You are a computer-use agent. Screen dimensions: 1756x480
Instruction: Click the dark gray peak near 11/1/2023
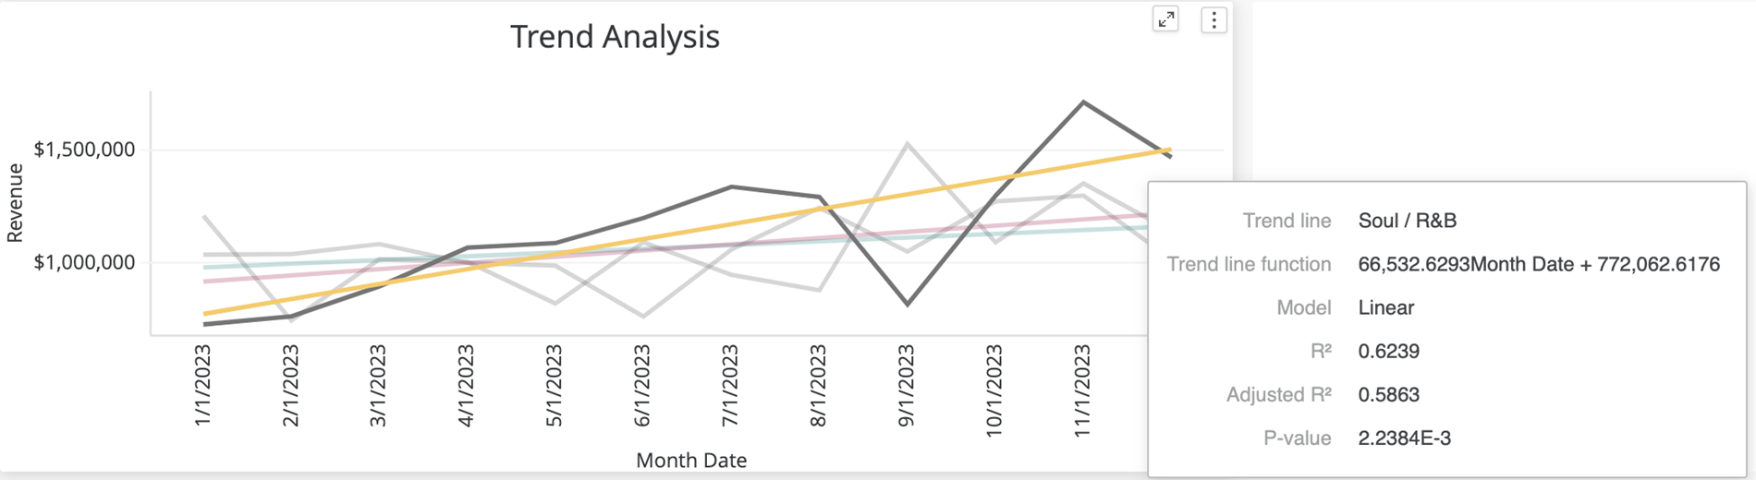(1082, 102)
